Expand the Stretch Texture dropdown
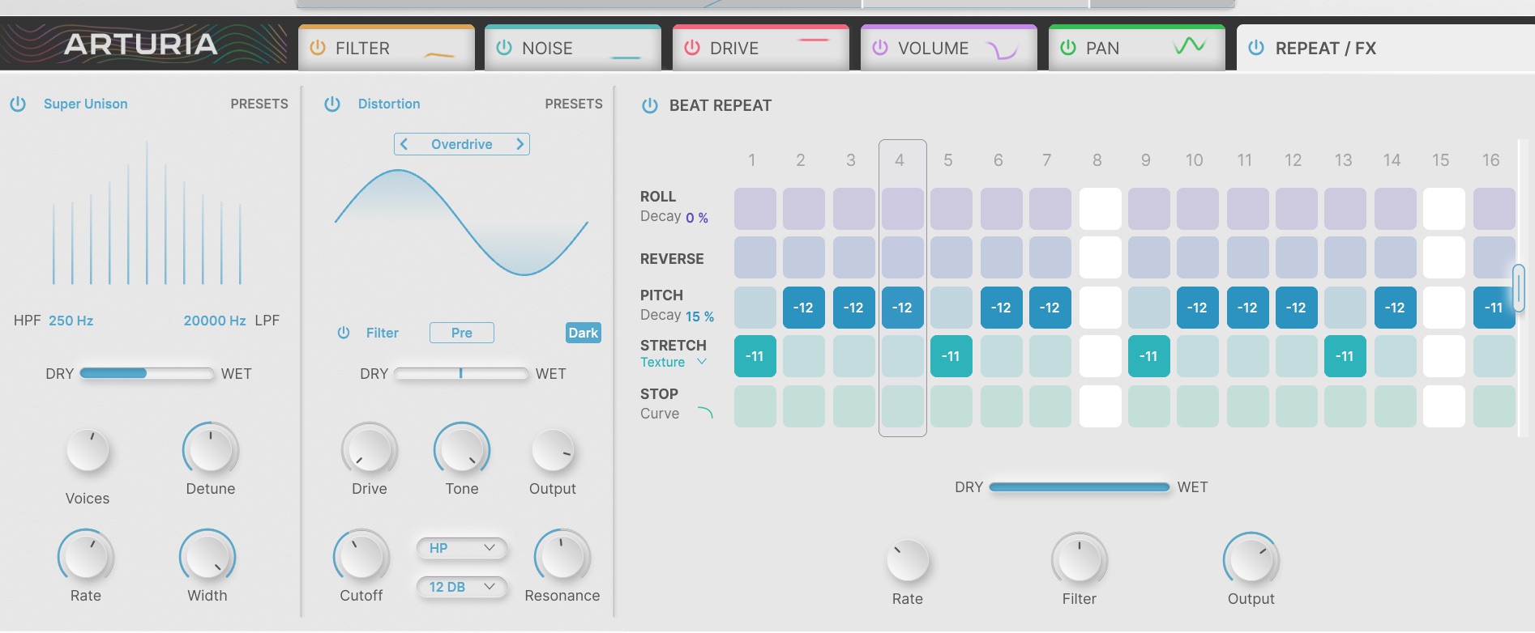The image size is (1535, 633). click(x=702, y=362)
